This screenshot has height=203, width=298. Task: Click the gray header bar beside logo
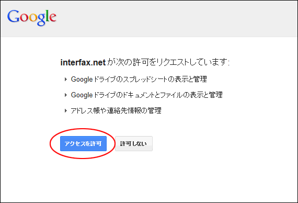(x=177, y=18)
